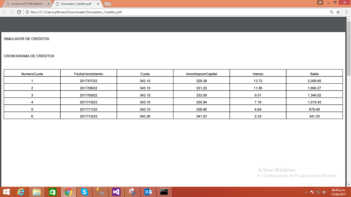Open Skype from the taskbar
The image size is (351, 197).
(x=85, y=192)
